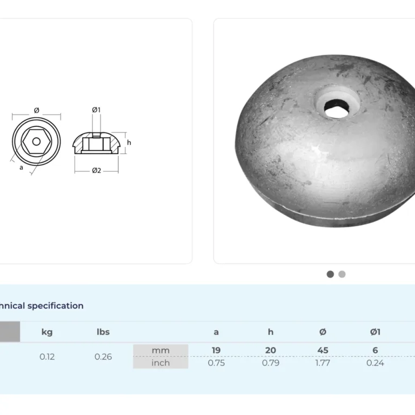Screen dimensions: 415x415
Task: Select the inch unit row label
Action: 160,363
